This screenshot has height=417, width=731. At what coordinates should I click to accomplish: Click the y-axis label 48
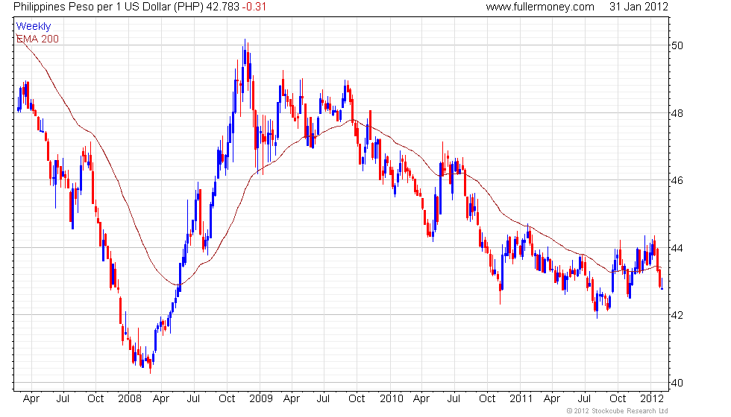pos(677,113)
